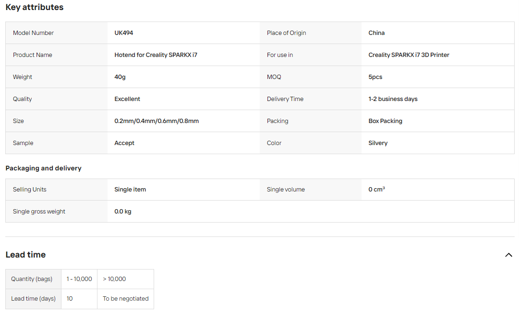Click the 'Size' attribute label
The image size is (519, 315).
(x=18, y=121)
